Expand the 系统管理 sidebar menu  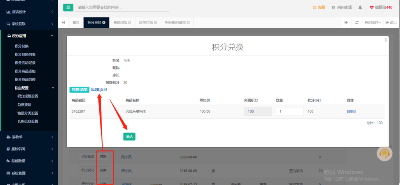pyautogui.click(x=29, y=173)
